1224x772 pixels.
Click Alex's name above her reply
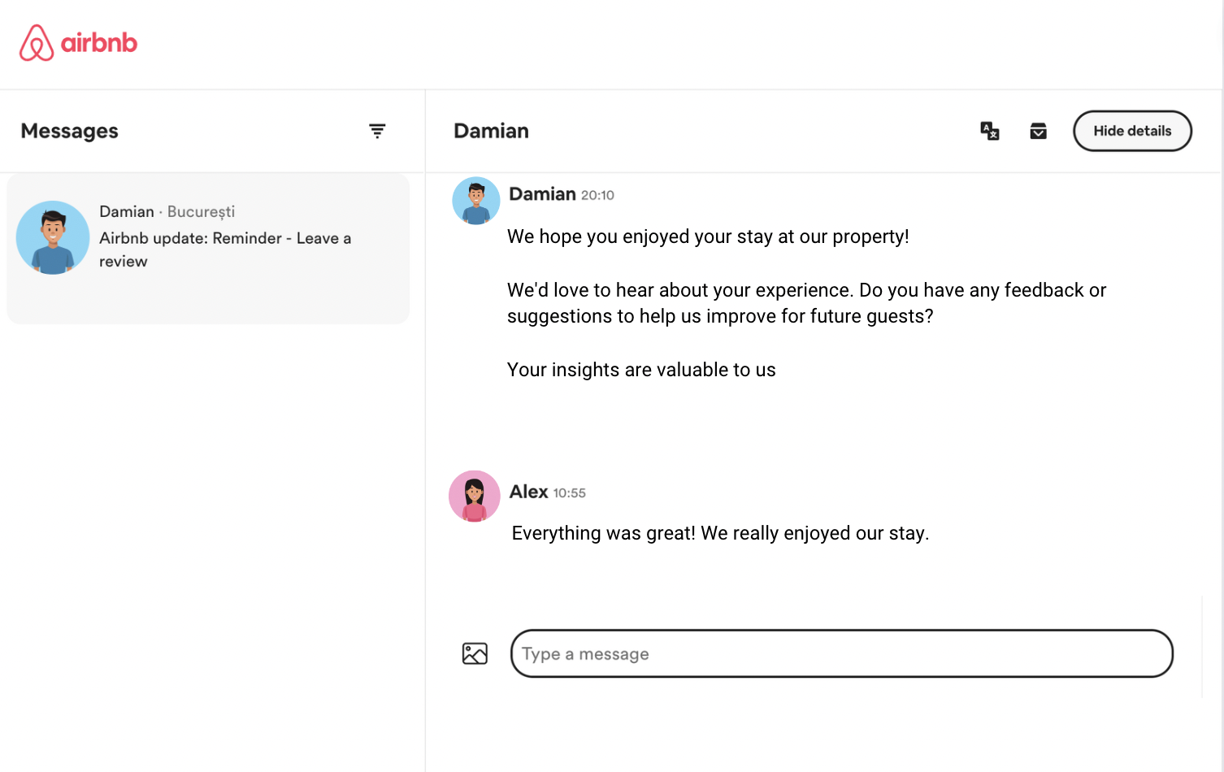(528, 492)
